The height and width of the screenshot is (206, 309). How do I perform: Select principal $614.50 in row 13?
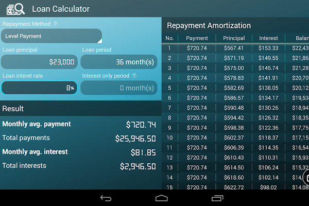[234, 167]
